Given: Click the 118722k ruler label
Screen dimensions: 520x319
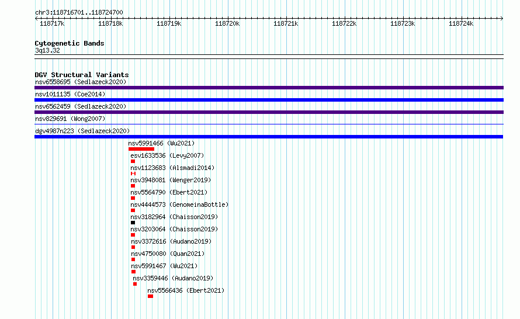Looking at the screenshot, I should (344, 23).
